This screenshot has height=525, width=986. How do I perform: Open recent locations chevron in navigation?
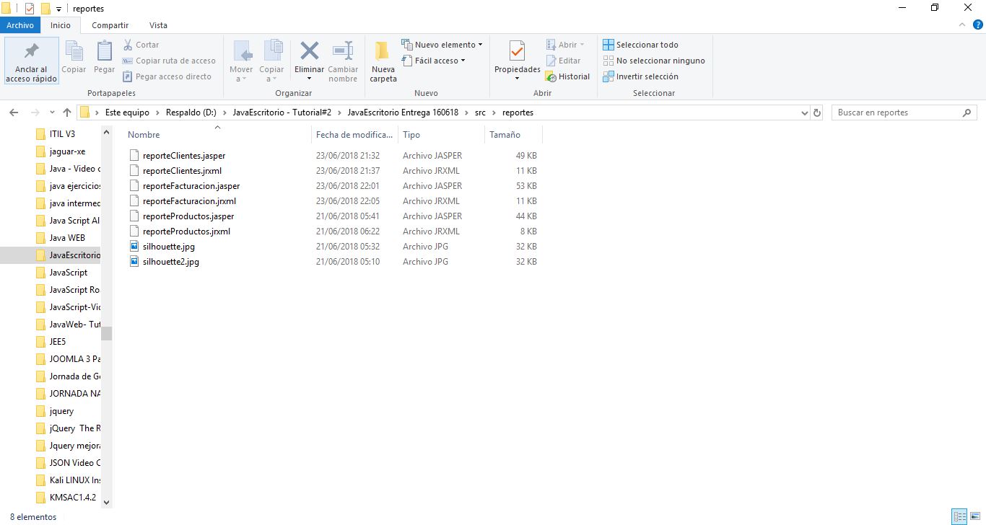pos(52,112)
